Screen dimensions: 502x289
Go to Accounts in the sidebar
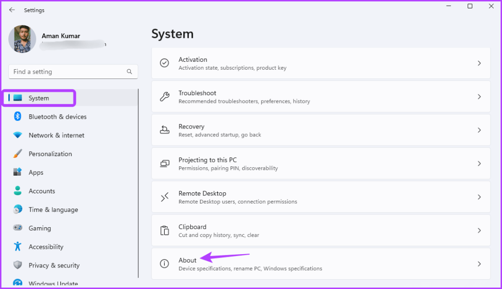point(42,191)
